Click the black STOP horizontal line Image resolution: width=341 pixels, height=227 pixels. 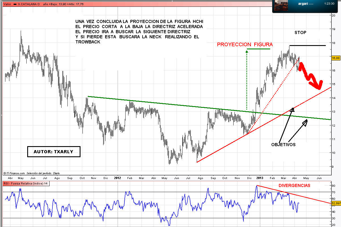308,45
